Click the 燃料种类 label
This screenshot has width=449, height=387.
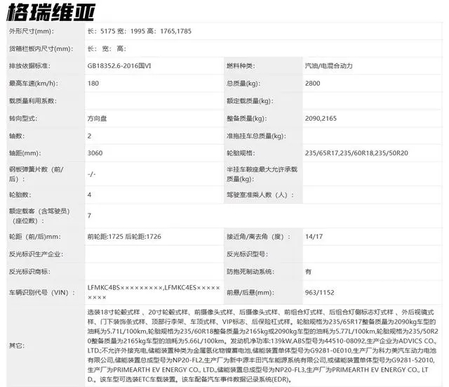coord(241,66)
